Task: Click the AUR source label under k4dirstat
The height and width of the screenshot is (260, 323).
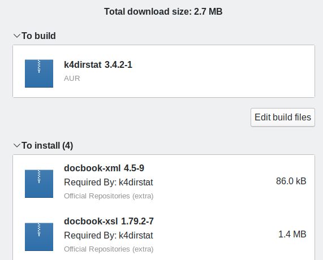Action: [72, 78]
